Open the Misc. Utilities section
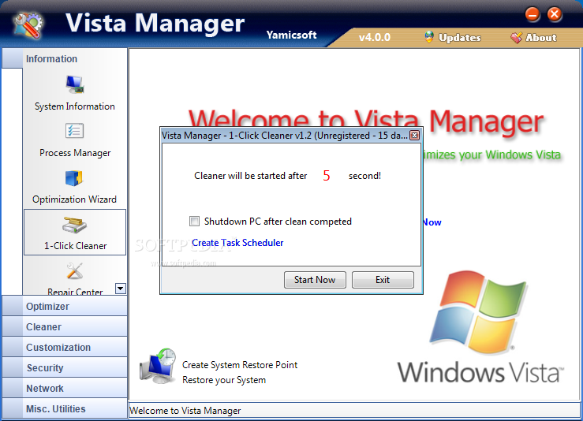This screenshot has height=421, width=583. click(x=65, y=408)
